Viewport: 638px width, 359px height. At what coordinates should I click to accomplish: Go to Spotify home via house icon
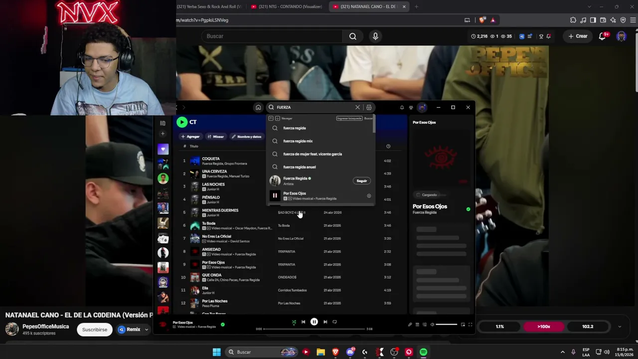coord(258,107)
